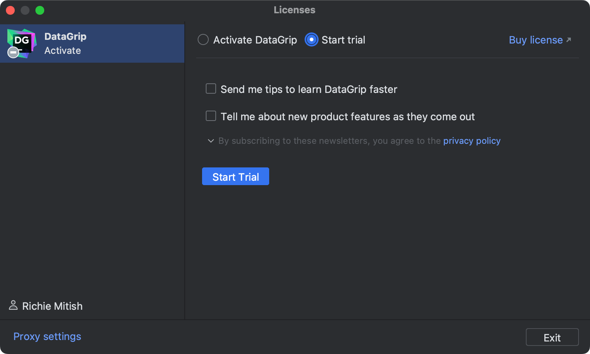Check the new product features notification box
The height and width of the screenshot is (354, 590).
(x=211, y=116)
